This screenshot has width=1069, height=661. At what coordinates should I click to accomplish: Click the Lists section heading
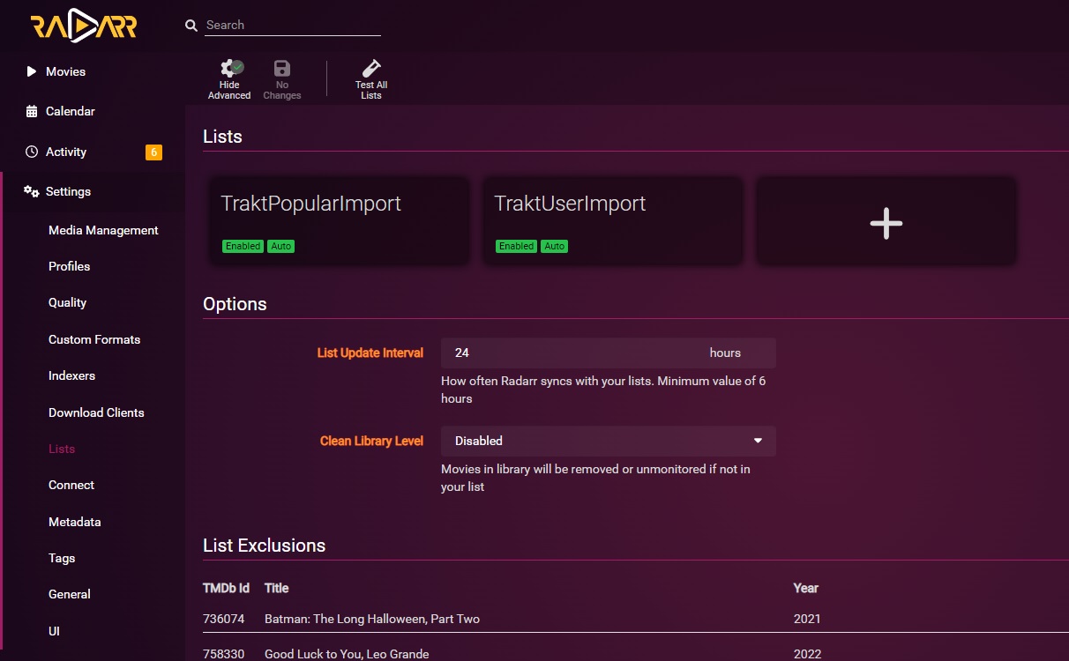(222, 137)
